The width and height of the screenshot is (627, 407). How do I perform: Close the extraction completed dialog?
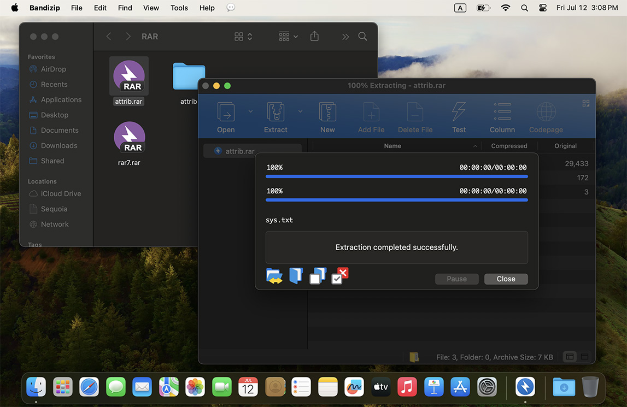(506, 279)
